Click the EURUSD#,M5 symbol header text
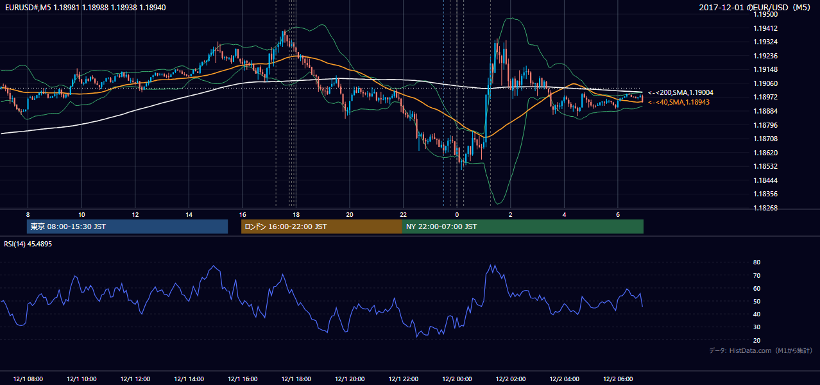Viewport: 820px width, 385px height. pyautogui.click(x=84, y=7)
